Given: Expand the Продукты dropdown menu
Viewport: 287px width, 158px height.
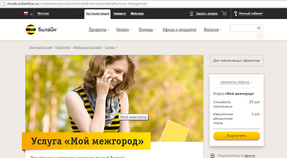Looking at the screenshot, I should pyautogui.click(x=98, y=30).
